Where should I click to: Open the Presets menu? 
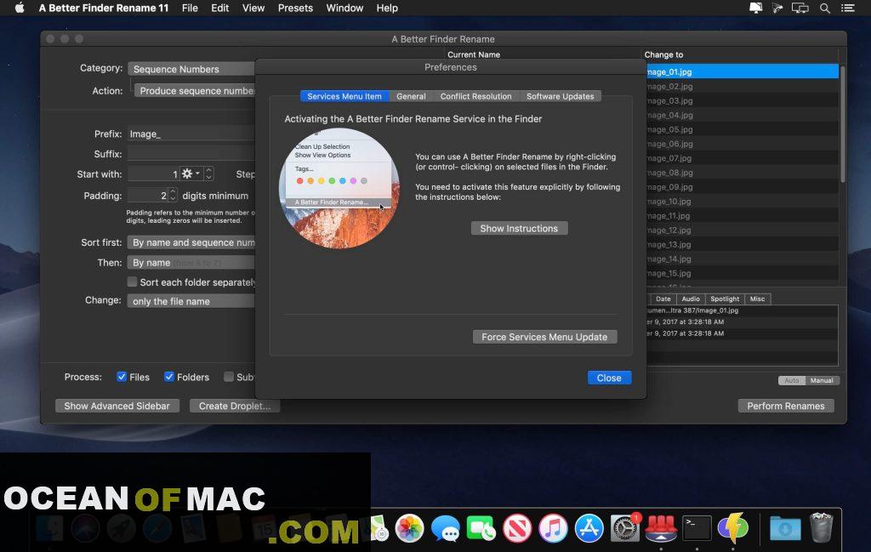tap(295, 8)
